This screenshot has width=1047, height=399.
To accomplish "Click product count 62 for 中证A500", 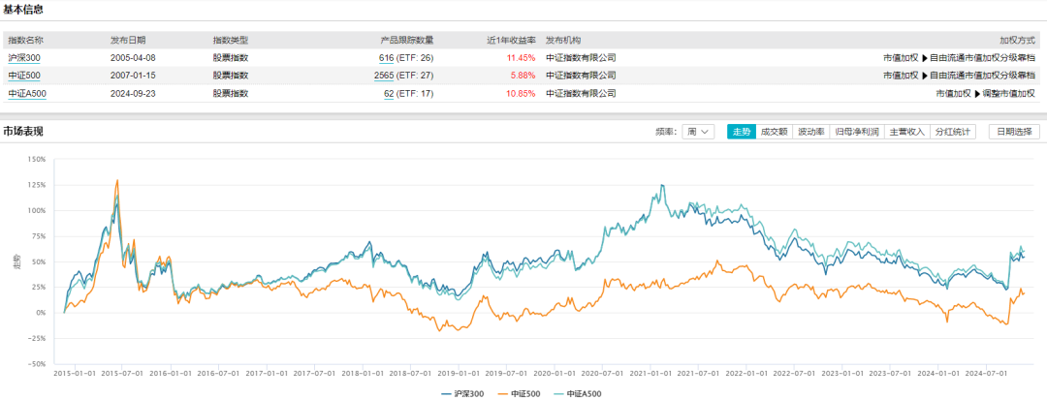I will pyautogui.click(x=389, y=93).
